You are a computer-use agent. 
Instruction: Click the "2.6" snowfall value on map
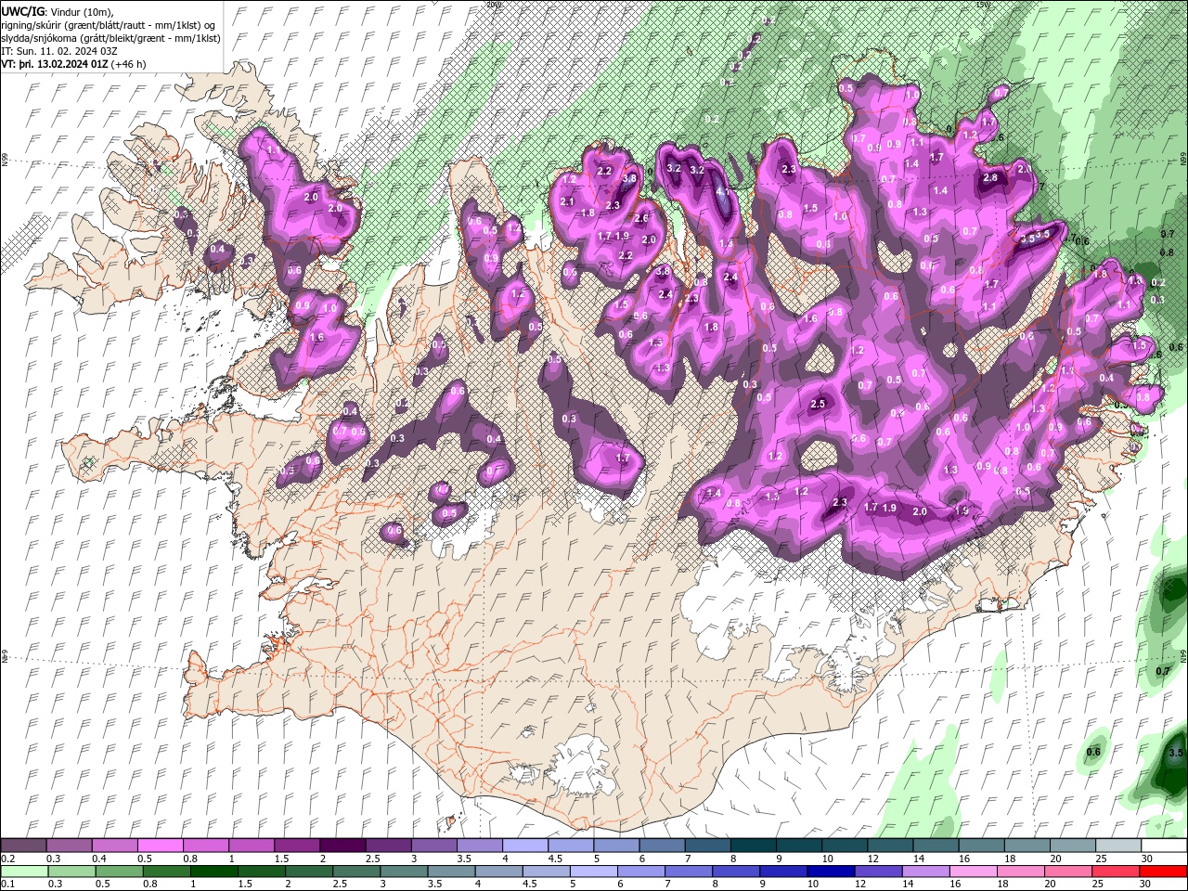pos(641,218)
